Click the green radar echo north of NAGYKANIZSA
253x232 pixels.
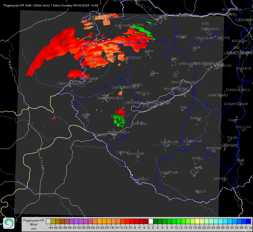point(119,120)
